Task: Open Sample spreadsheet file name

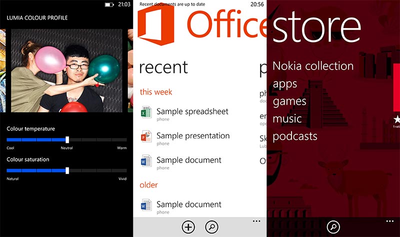Action: 192,111
